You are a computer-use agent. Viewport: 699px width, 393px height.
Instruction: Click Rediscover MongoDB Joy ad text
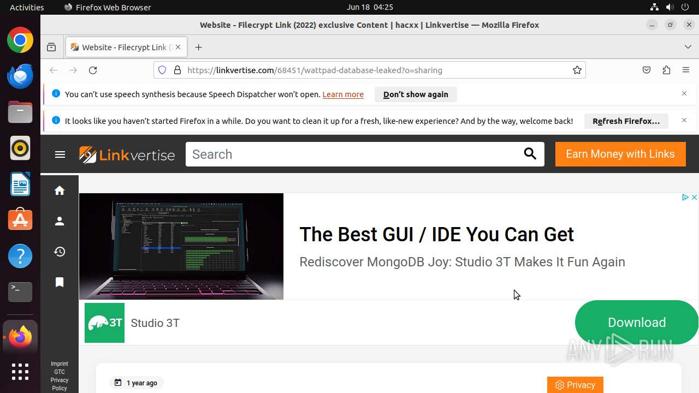462,262
